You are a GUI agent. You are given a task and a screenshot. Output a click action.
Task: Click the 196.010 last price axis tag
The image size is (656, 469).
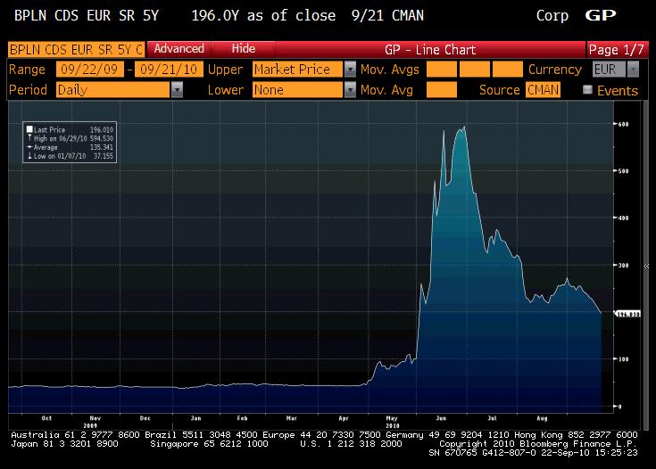[630, 314]
